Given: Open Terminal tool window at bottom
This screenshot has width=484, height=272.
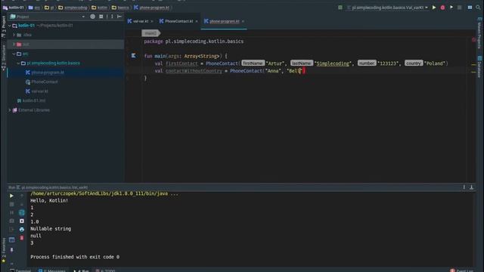Looking at the screenshot, I should [x=20, y=270].
